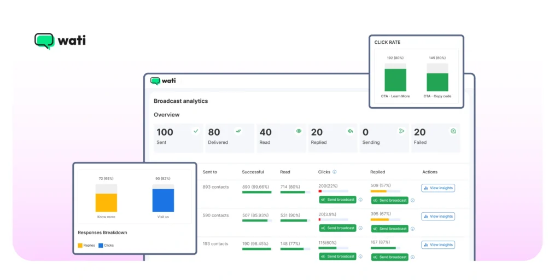Screen dimensions: 560x280
Task: Click info icon next to 200(22%) Send broadcast
Action: 360,200
